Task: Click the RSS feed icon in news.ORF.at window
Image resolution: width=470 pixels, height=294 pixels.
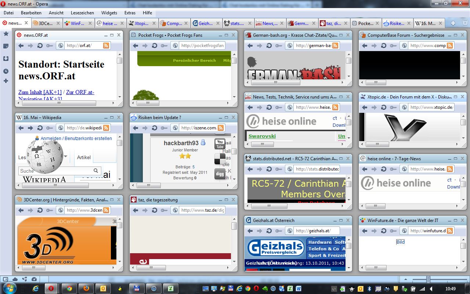Action: [106, 46]
